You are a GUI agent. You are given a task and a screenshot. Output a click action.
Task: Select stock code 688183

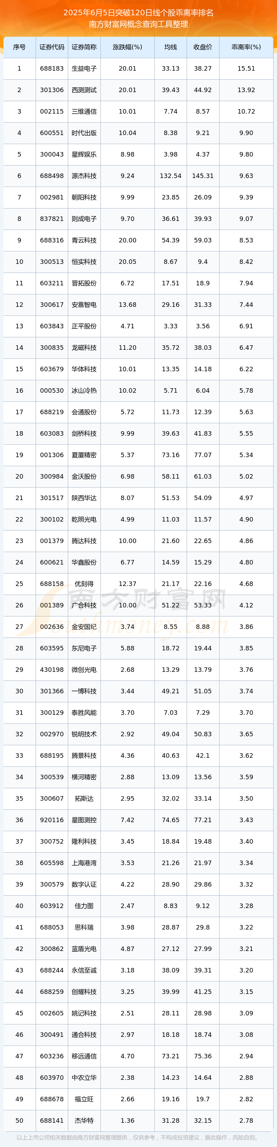pyautogui.click(x=52, y=69)
